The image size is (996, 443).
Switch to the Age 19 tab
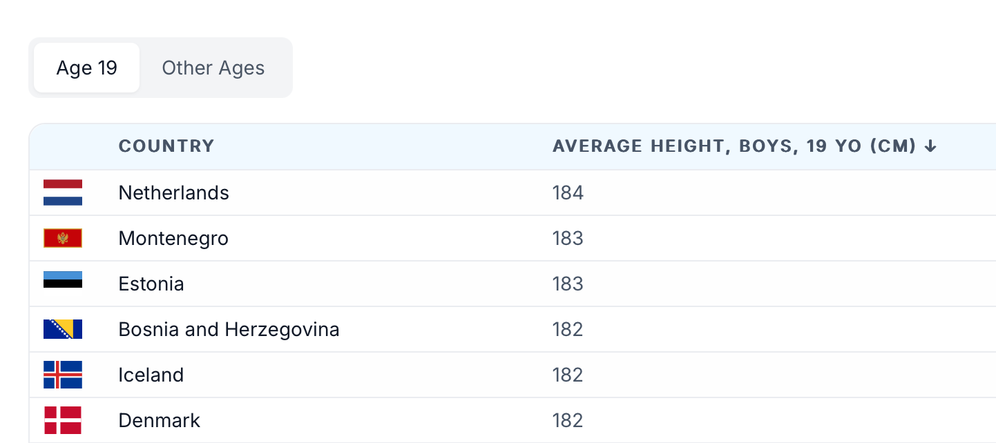87,68
